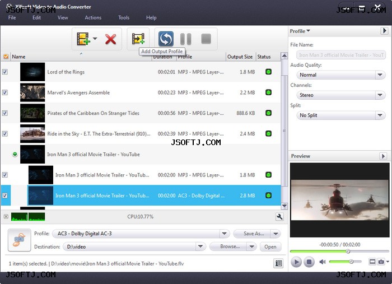Open the Help menu
The width and height of the screenshot is (392, 284).
click(151, 17)
